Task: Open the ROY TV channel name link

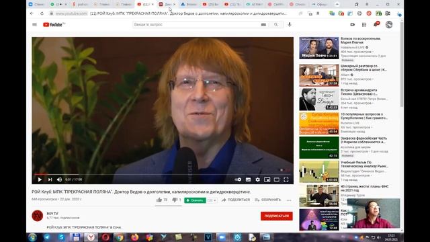Action: pos(52,214)
